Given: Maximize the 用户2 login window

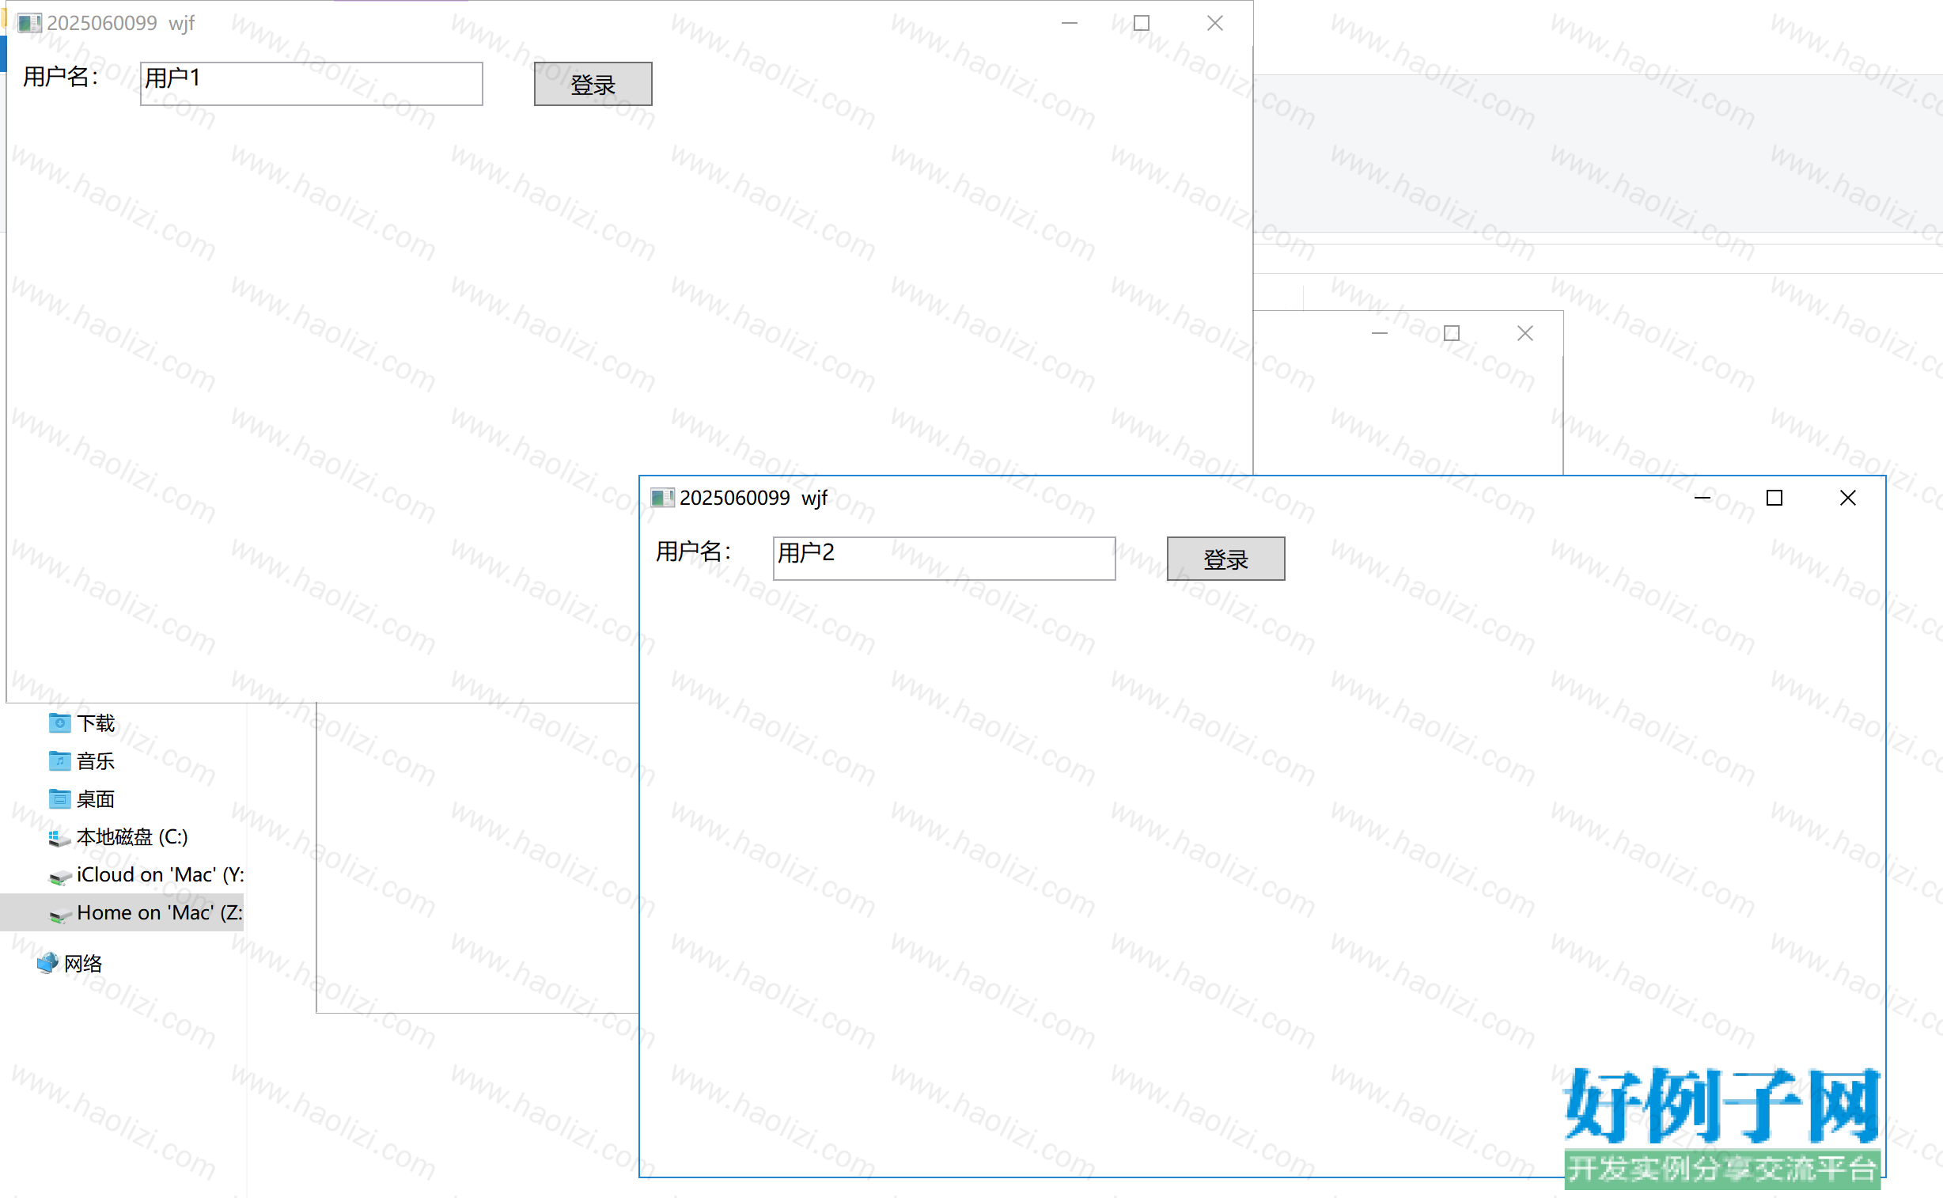Looking at the screenshot, I should coord(1774,498).
